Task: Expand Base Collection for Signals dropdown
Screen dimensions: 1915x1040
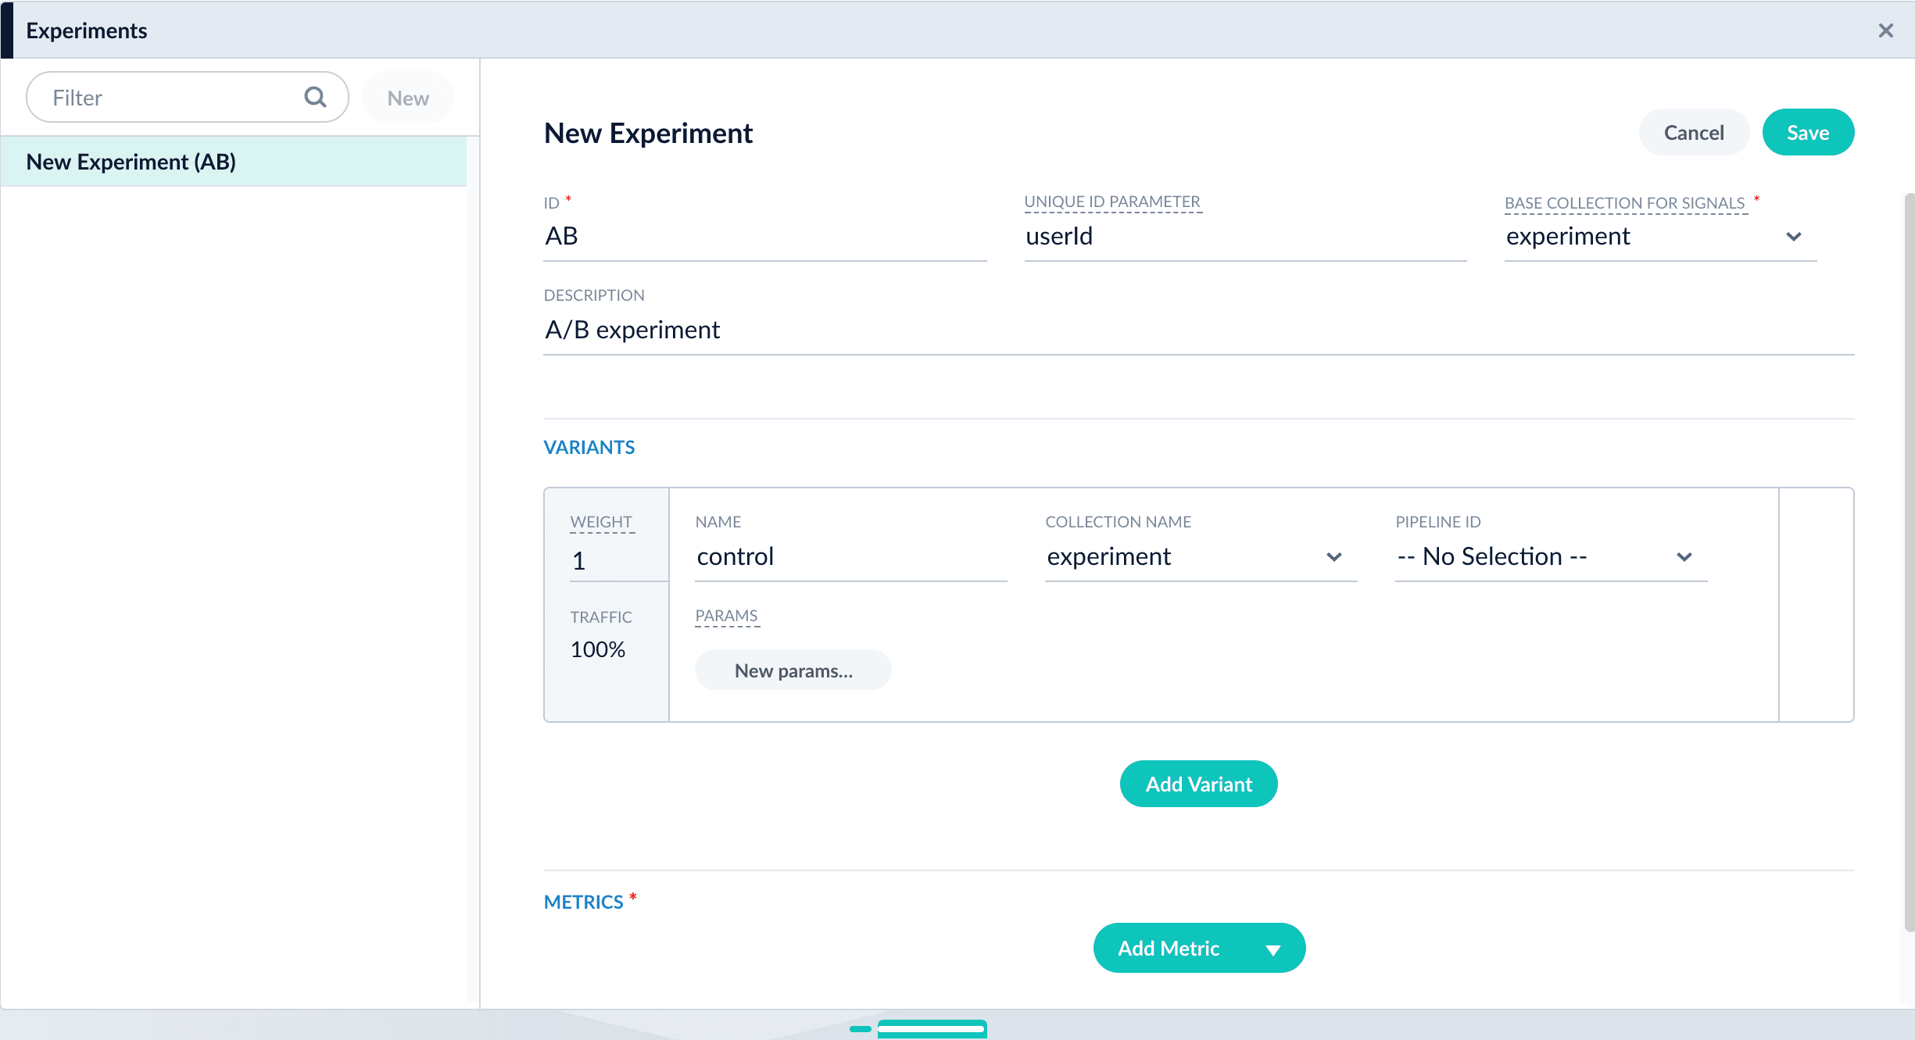Action: click(x=1793, y=237)
